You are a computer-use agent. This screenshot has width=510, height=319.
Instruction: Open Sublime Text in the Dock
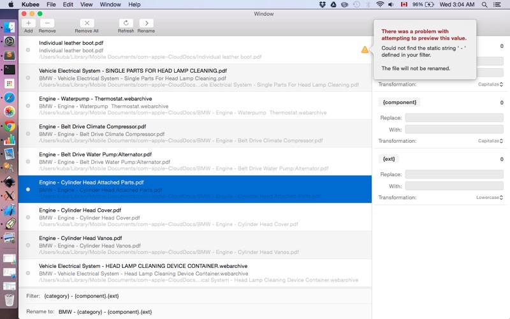[10, 56]
